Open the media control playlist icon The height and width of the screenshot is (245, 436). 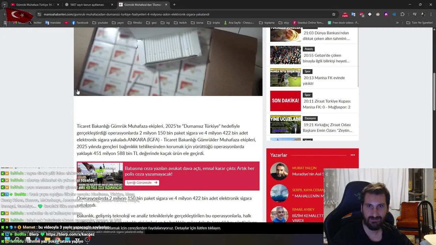(x=415, y=14)
